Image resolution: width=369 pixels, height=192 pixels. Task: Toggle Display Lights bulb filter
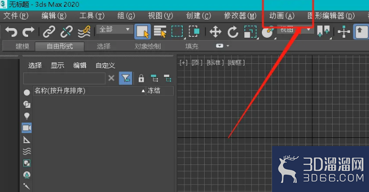27,116
